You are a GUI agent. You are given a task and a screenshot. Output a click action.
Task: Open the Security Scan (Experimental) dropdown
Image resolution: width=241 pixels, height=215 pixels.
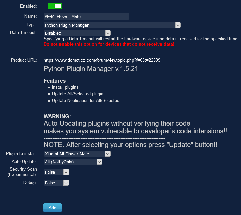56,172
